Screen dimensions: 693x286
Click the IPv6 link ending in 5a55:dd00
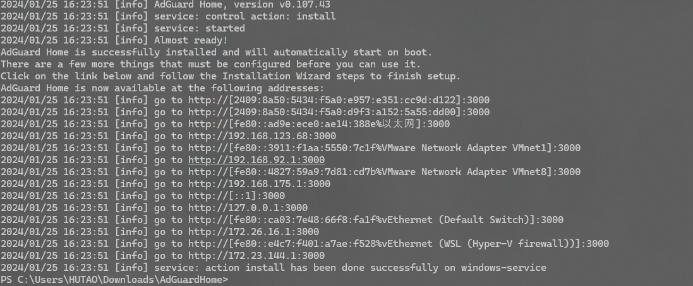339,112
